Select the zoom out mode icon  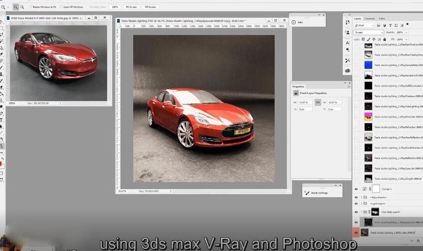pos(22,7)
